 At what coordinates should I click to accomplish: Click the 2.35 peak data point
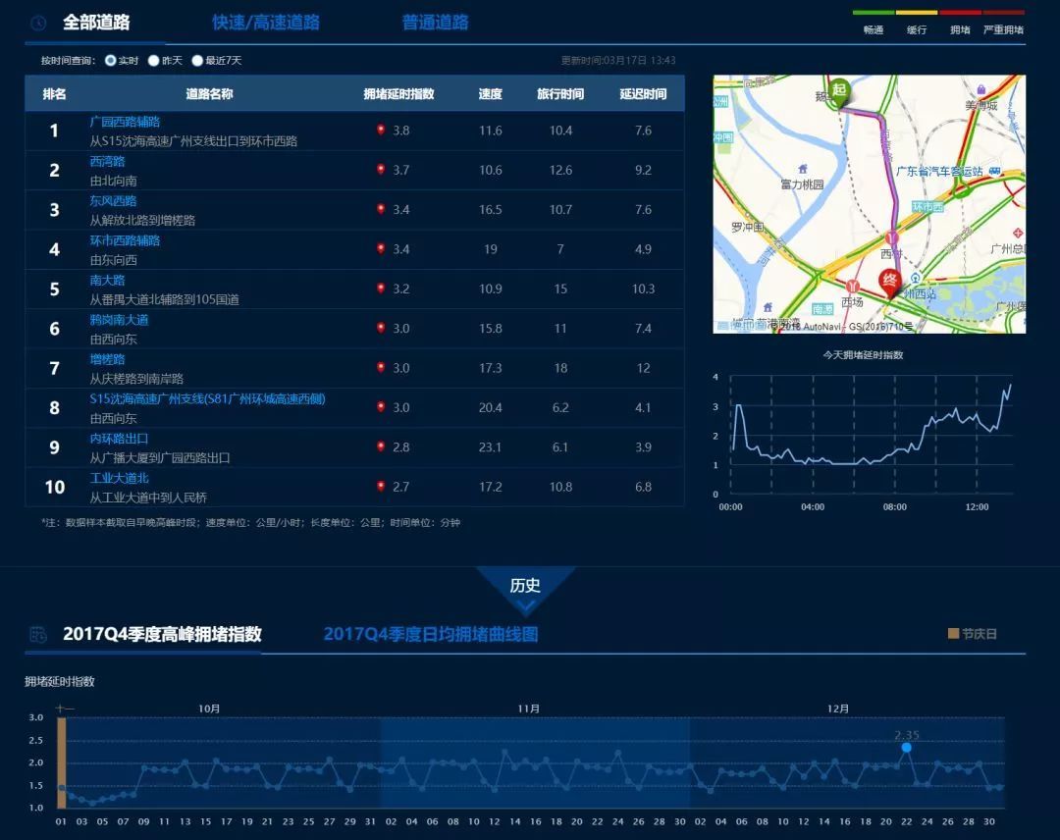pyautogui.click(x=906, y=748)
